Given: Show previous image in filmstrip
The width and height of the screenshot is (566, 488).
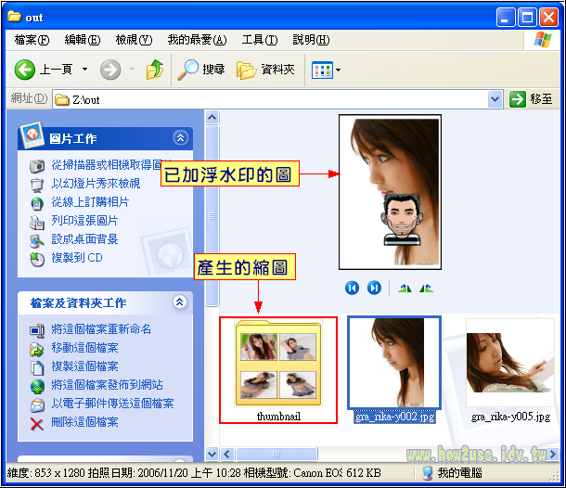Looking at the screenshot, I should (x=352, y=288).
